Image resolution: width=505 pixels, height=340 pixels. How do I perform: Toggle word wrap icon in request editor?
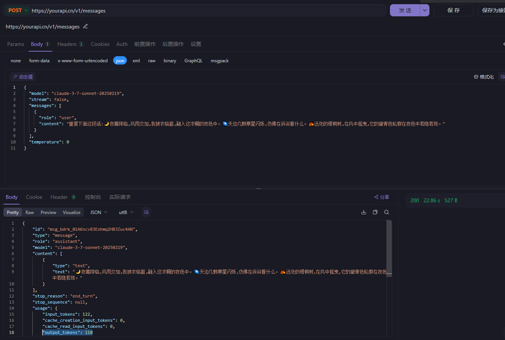502,77
